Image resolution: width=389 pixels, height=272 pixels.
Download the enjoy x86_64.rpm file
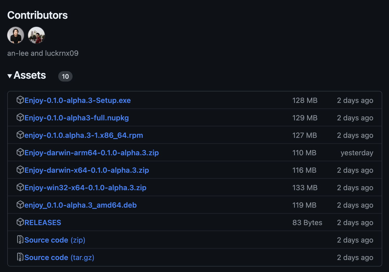83,135
